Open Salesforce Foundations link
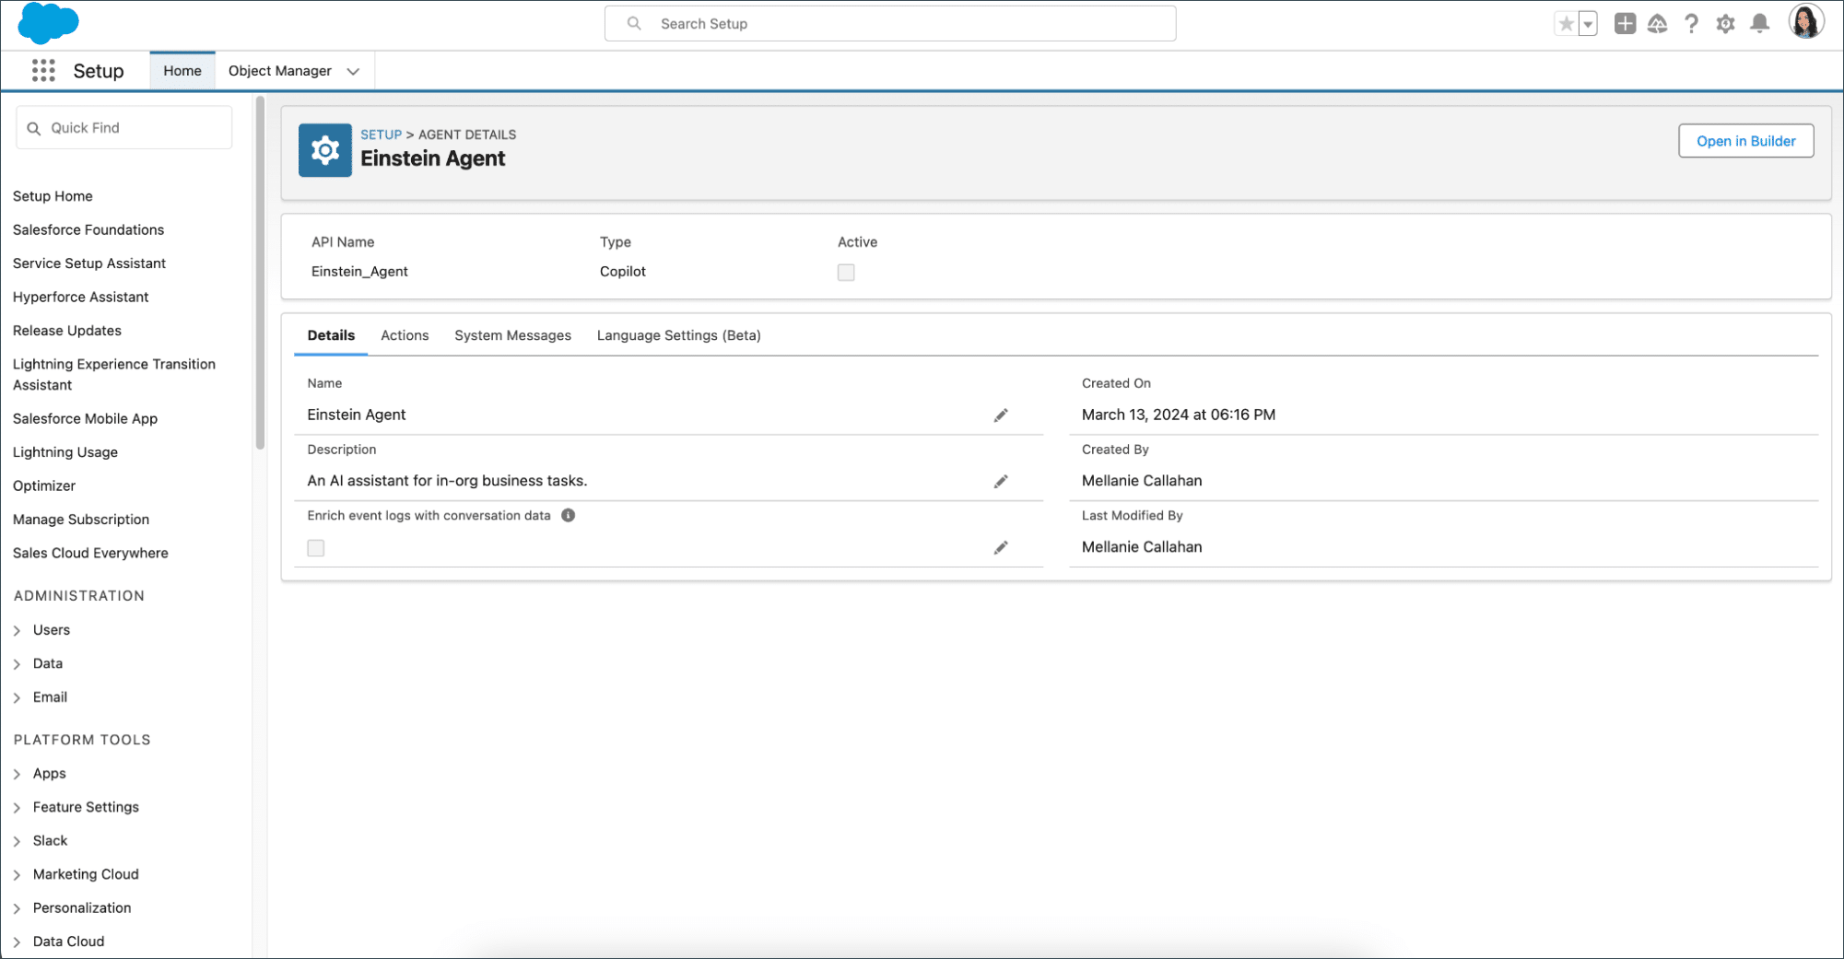This screenshot has width=1844, height=959. 88,229
